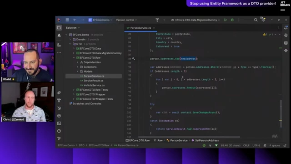This screenshot has height=164, width=291.
Task: Click the editor vertical scrollbar thumb
Action: 281,113
